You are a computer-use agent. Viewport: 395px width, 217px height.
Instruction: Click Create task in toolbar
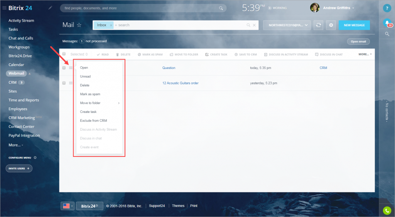pyautogui.click(x=216, y=54)
